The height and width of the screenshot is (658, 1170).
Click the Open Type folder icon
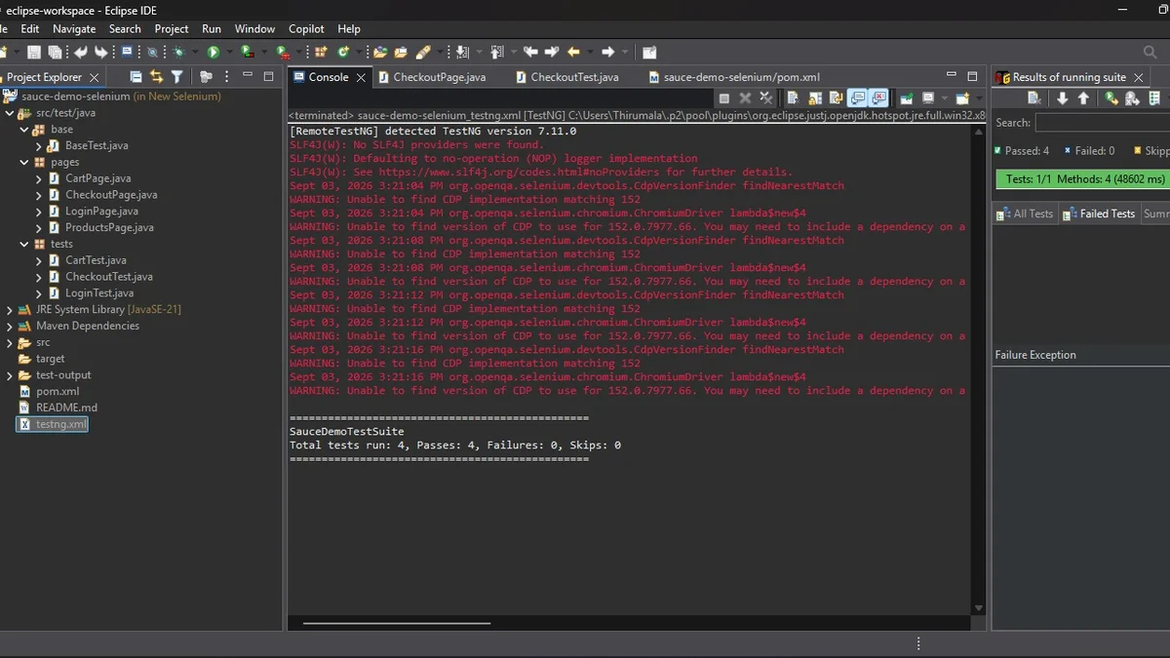[380, 52]
